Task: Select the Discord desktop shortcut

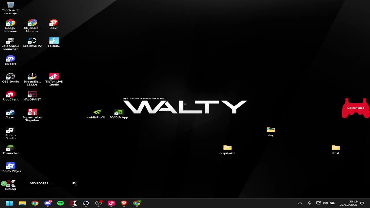Action: click(x=11, y=60)
